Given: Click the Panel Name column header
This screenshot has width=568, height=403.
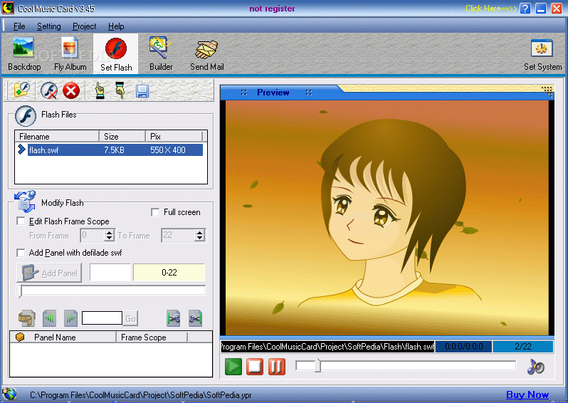Looking at the screenshot, I should [63, 337].
